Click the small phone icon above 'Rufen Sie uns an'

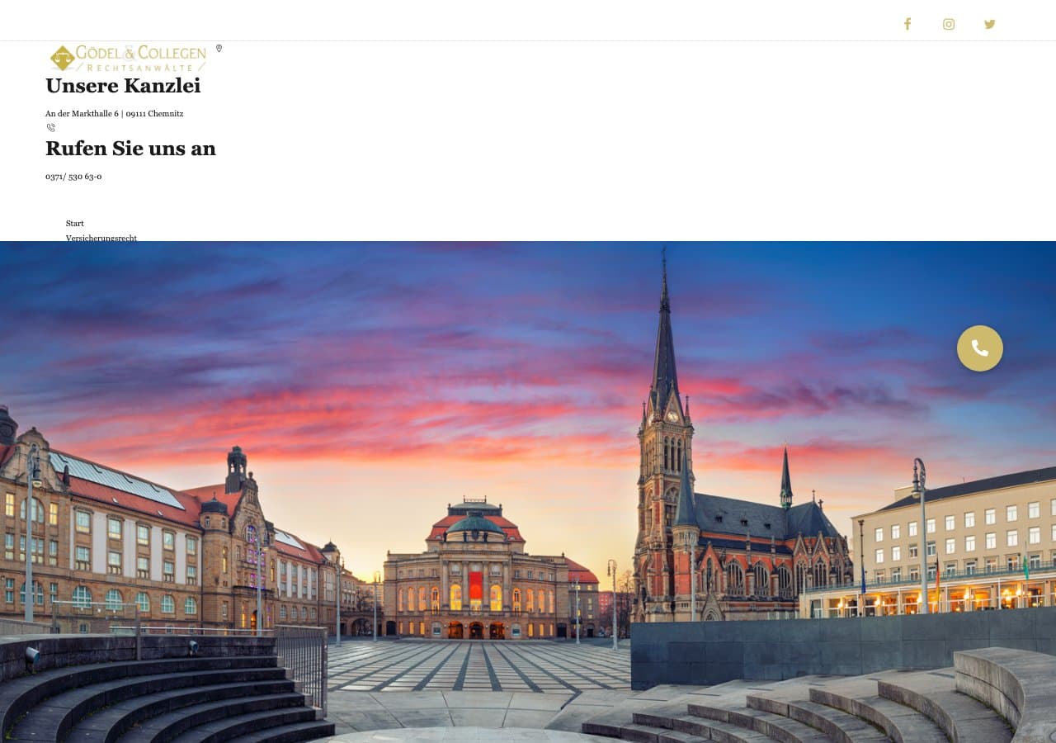pos(50,128)
